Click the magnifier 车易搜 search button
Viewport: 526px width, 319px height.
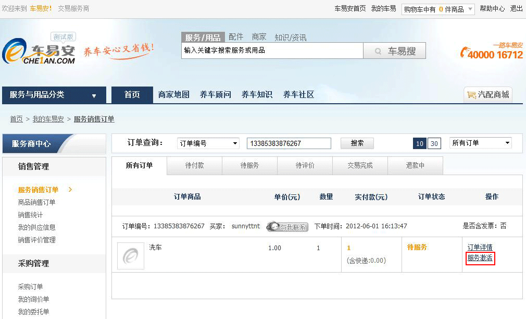(395, 51)
